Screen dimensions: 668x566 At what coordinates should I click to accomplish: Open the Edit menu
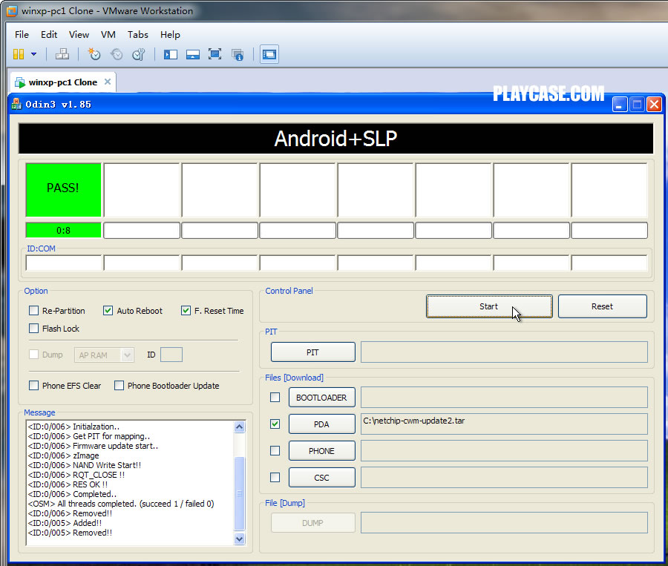tap(49, 35)
